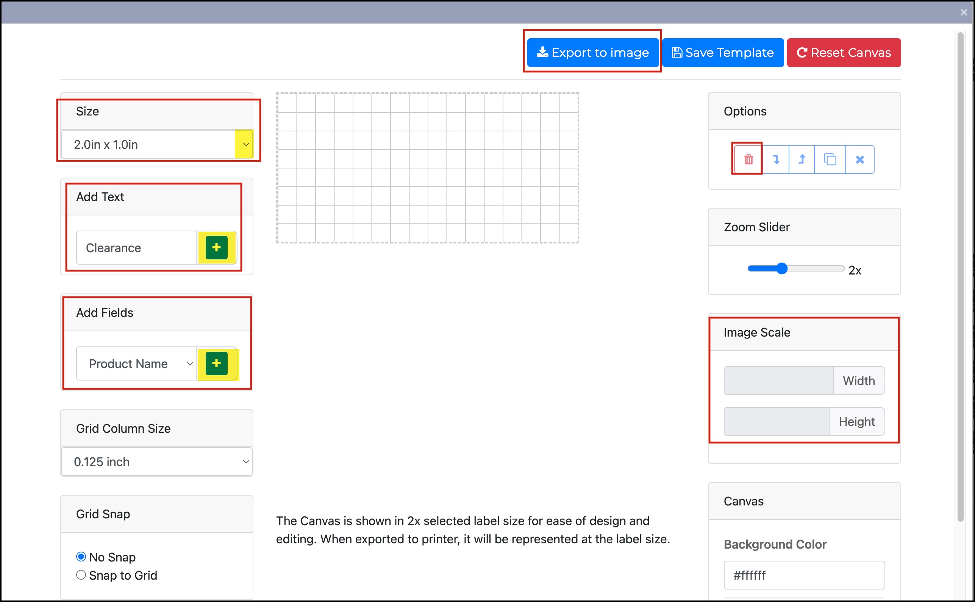The height and width of the screenshot is (602, 975).
Task: Click the Clearance text input field
Action: [137, 248]
